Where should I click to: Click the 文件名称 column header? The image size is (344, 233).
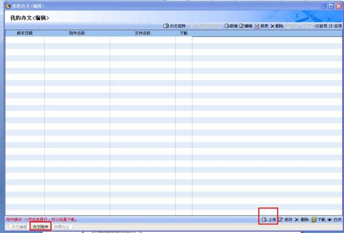[143, 33]
